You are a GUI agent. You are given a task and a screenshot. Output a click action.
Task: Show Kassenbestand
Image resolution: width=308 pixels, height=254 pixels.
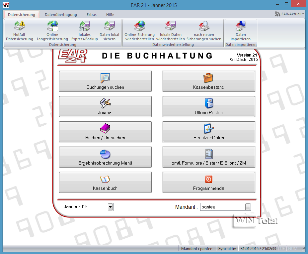[209, 81]
